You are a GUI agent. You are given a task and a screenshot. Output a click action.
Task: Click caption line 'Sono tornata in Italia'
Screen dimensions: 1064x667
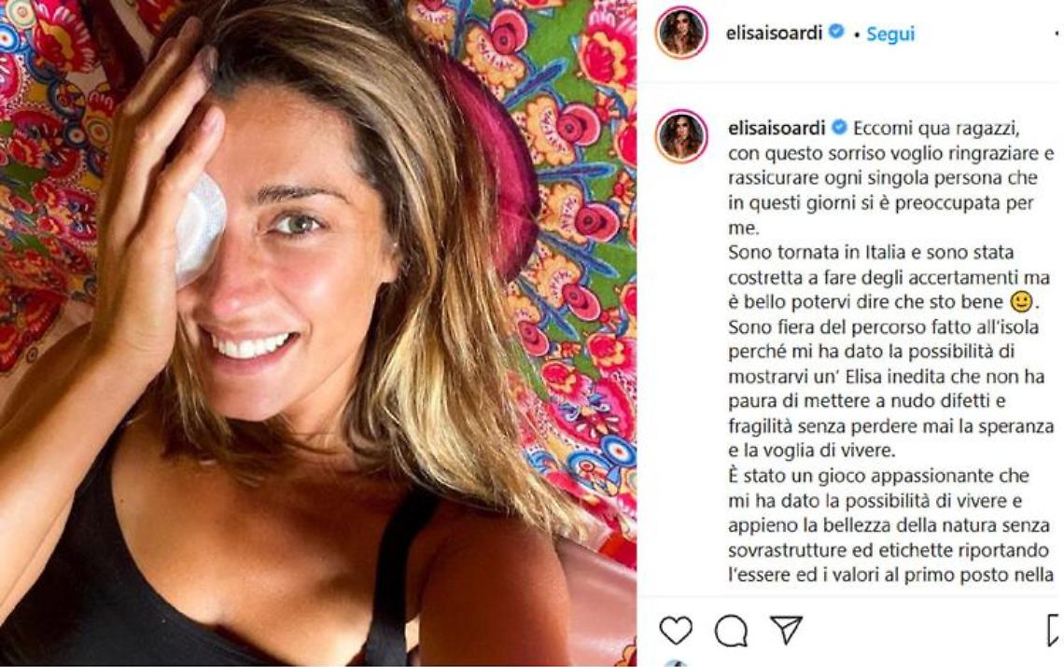pyautogui.click(x=871, y=253)
